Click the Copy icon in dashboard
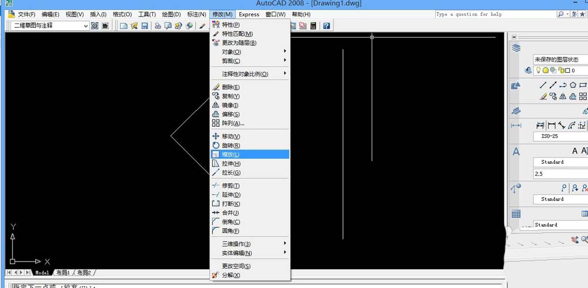 pyautogui.click(x=553, y=96)
